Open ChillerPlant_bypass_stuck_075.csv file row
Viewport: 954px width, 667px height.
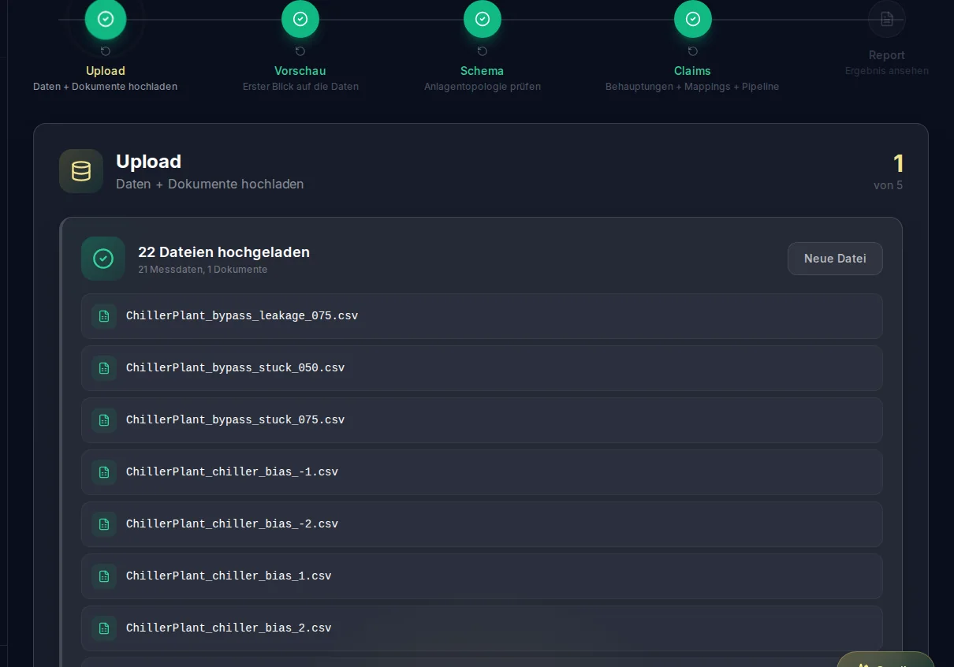tap(482, 420)
